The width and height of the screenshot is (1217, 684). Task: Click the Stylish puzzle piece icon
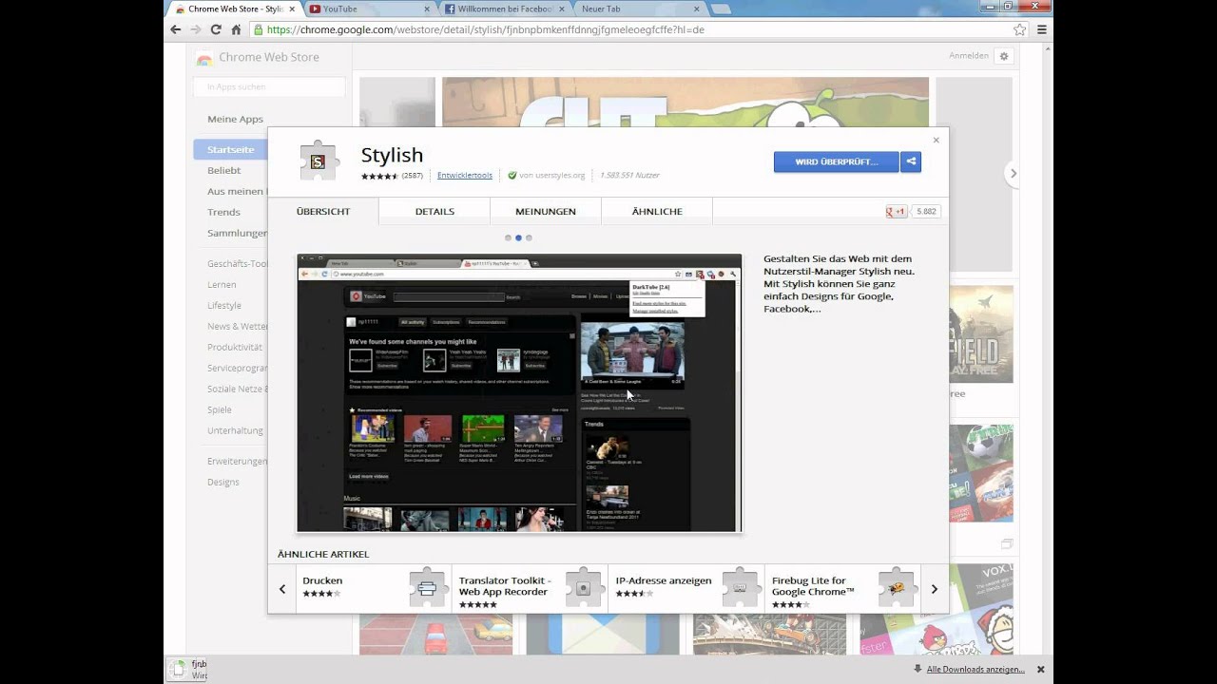click(319, 161)
